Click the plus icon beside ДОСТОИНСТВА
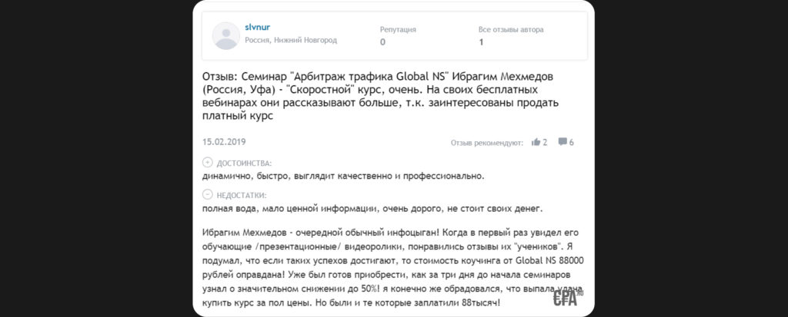 (208, 163)
